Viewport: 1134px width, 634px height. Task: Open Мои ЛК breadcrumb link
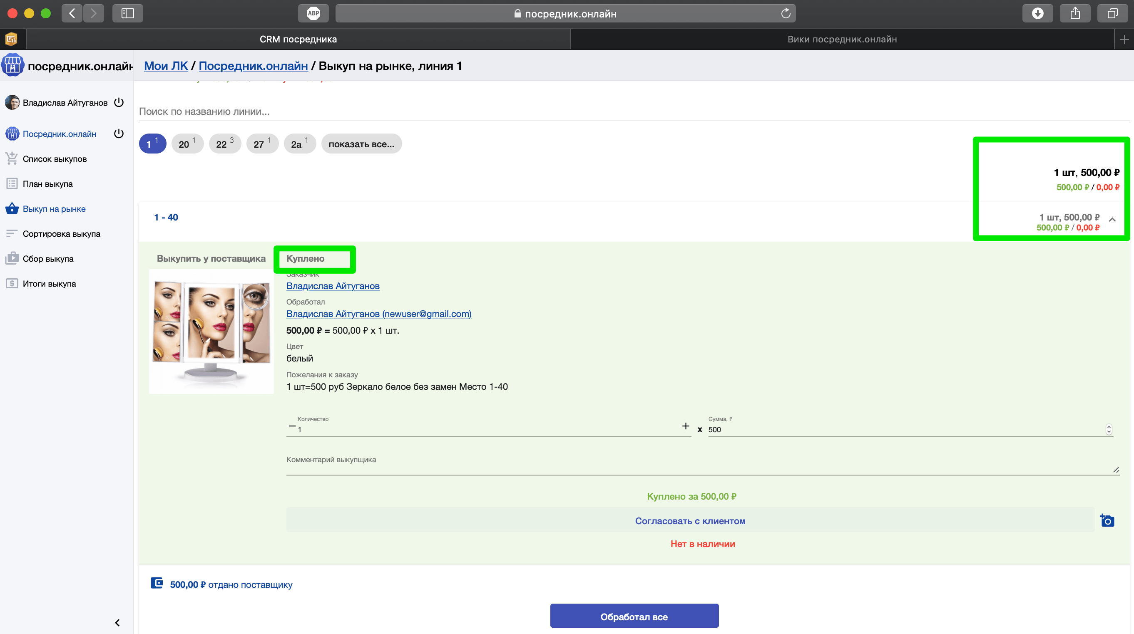click(166, 66)
